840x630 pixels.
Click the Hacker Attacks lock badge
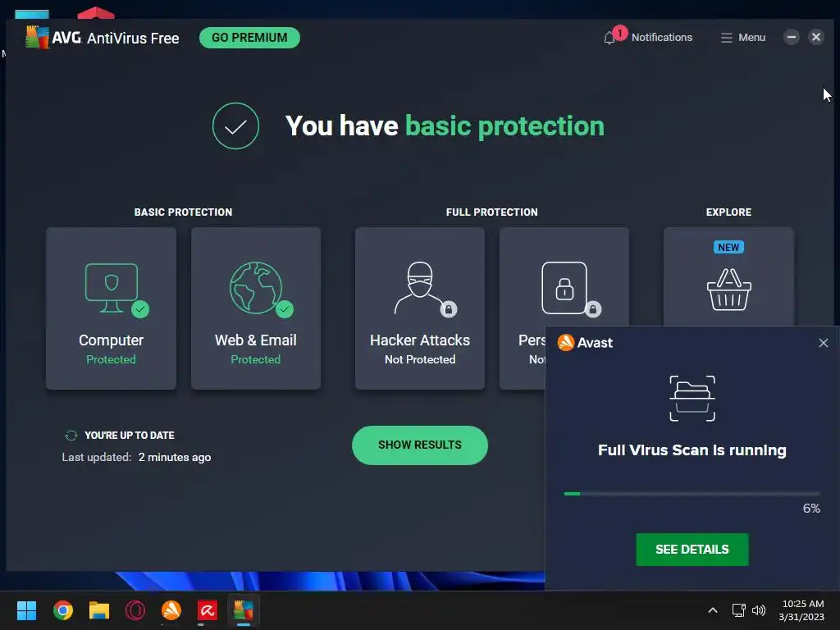[x=449, y=309]
